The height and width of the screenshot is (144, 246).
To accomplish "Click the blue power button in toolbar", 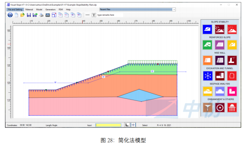I will [10, 15].
